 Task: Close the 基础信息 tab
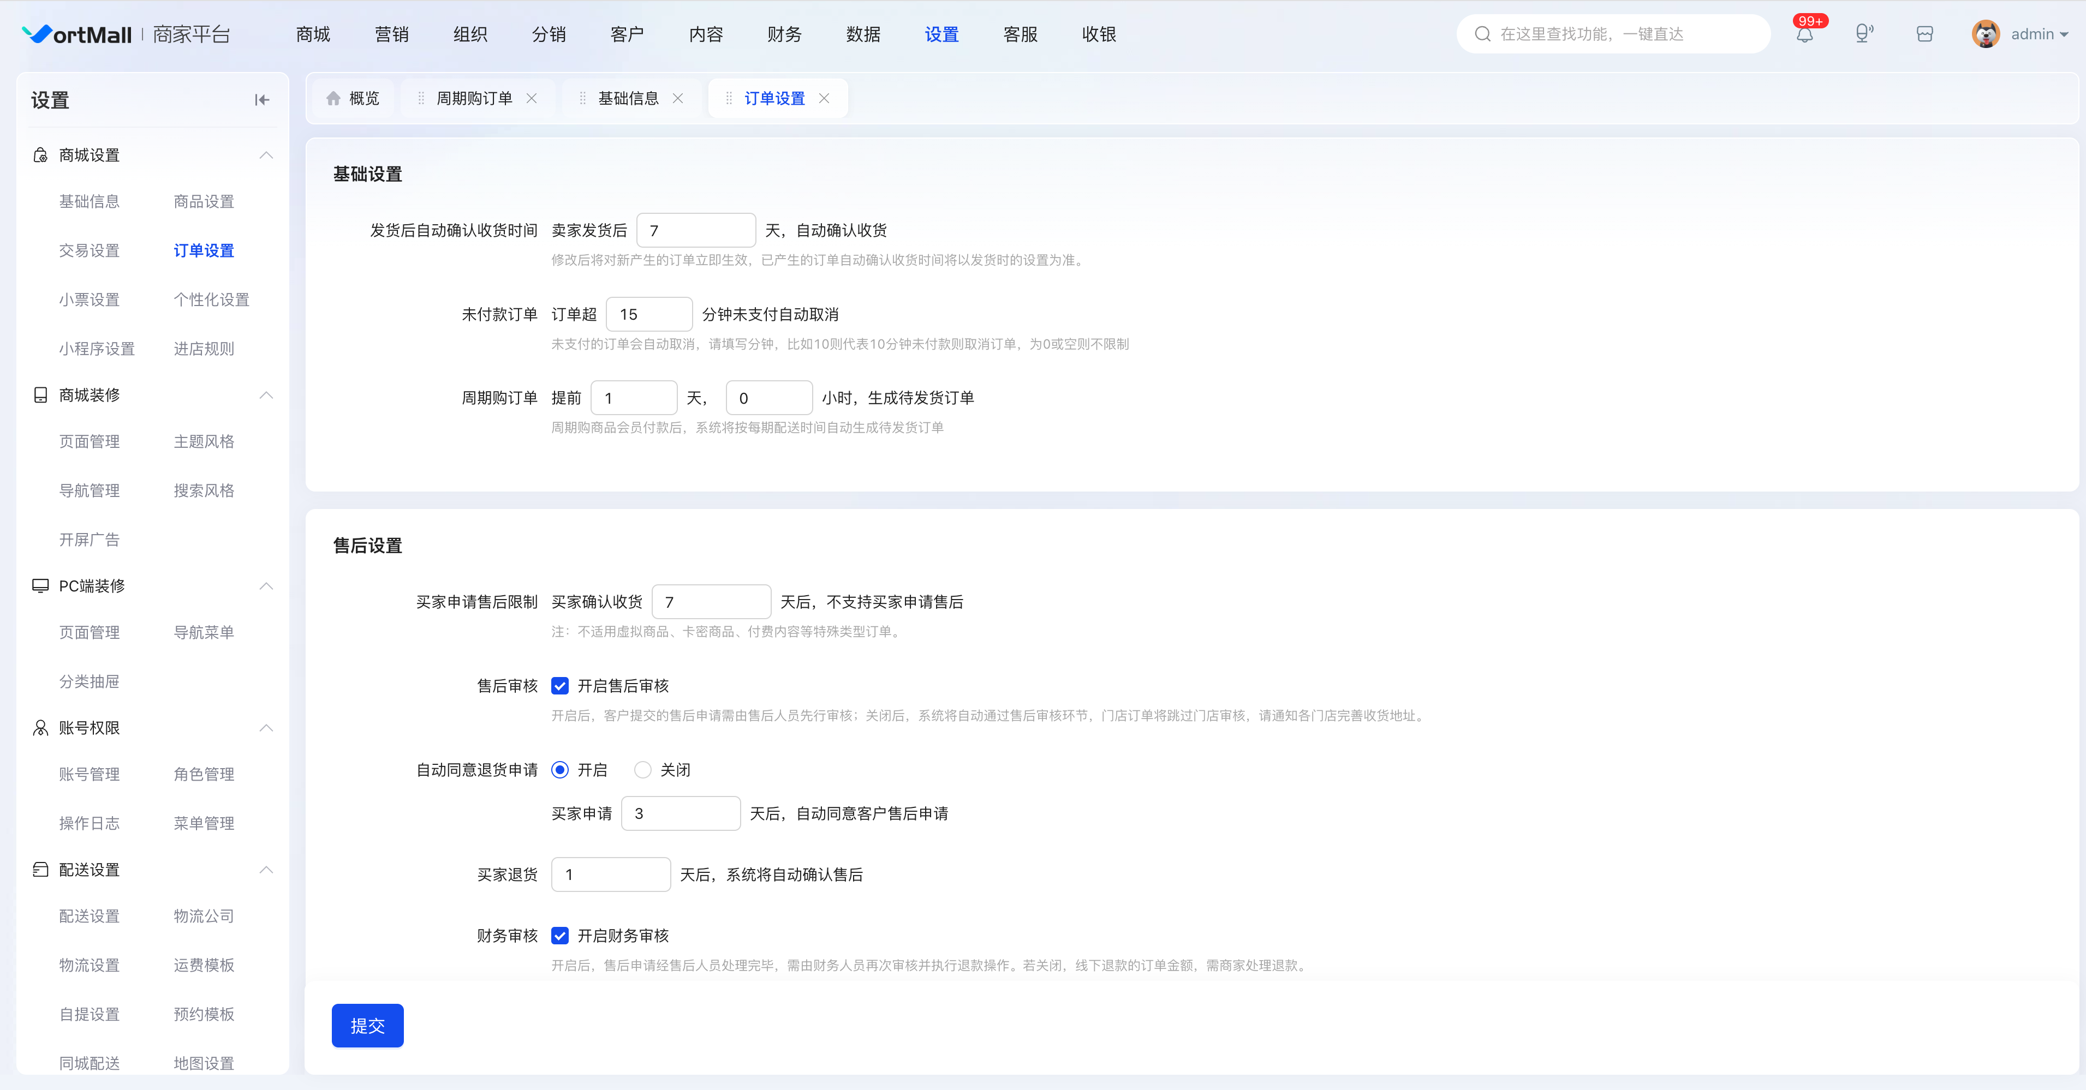click(678, 98)
